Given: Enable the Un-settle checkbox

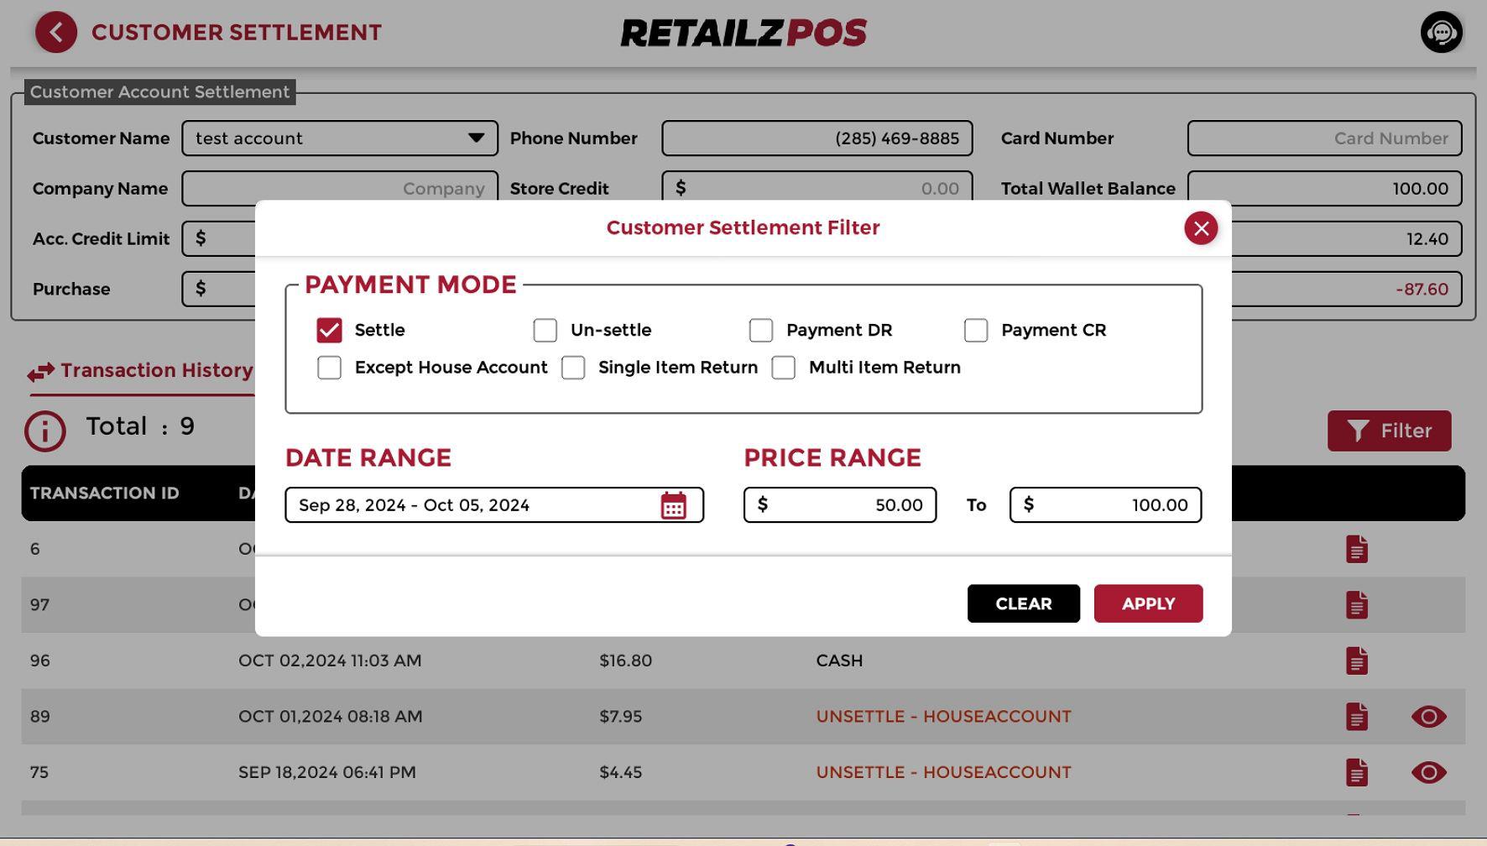Looking at the screenshot, I should (x=545, y=331).
